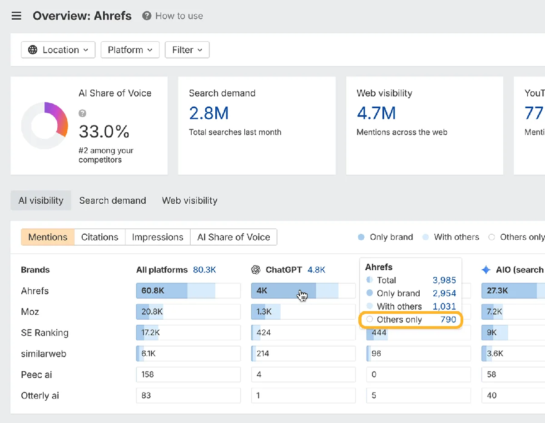Viewport: 545px width, 423px height.
Task: Click the Peec ai brand name
Action: click(x=36, y=374)
